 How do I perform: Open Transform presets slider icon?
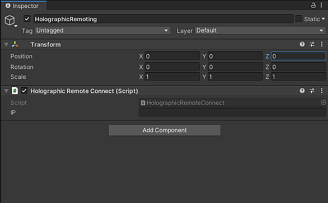tap(312, 44)
